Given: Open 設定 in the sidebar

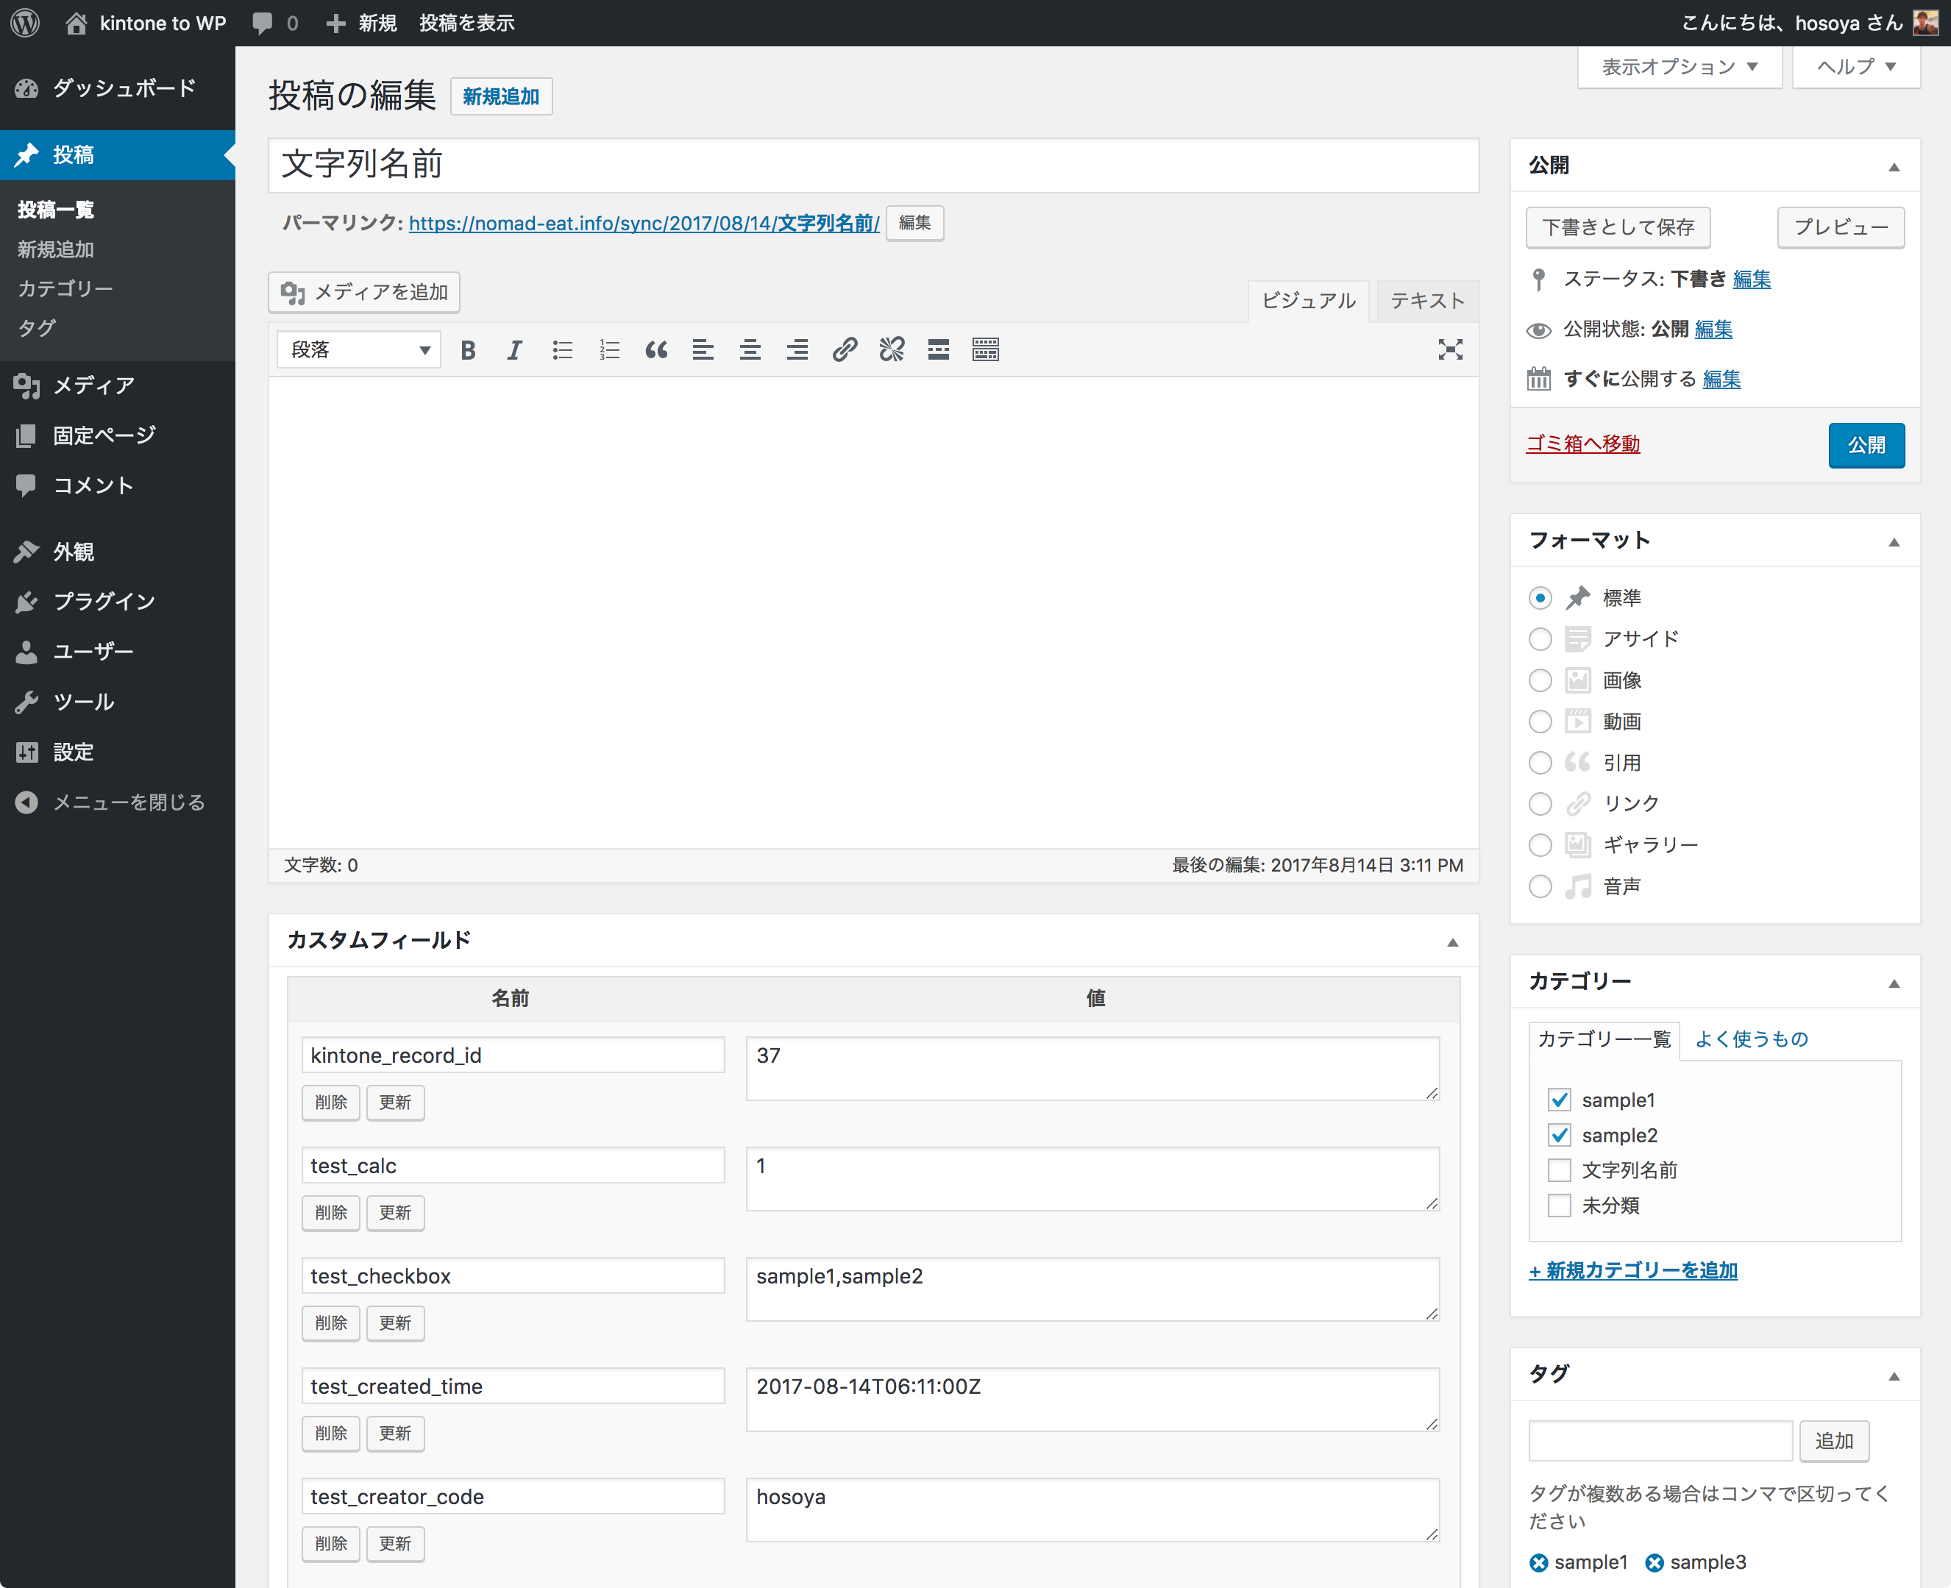Looking at the screenshot, I should pos(117,752).
